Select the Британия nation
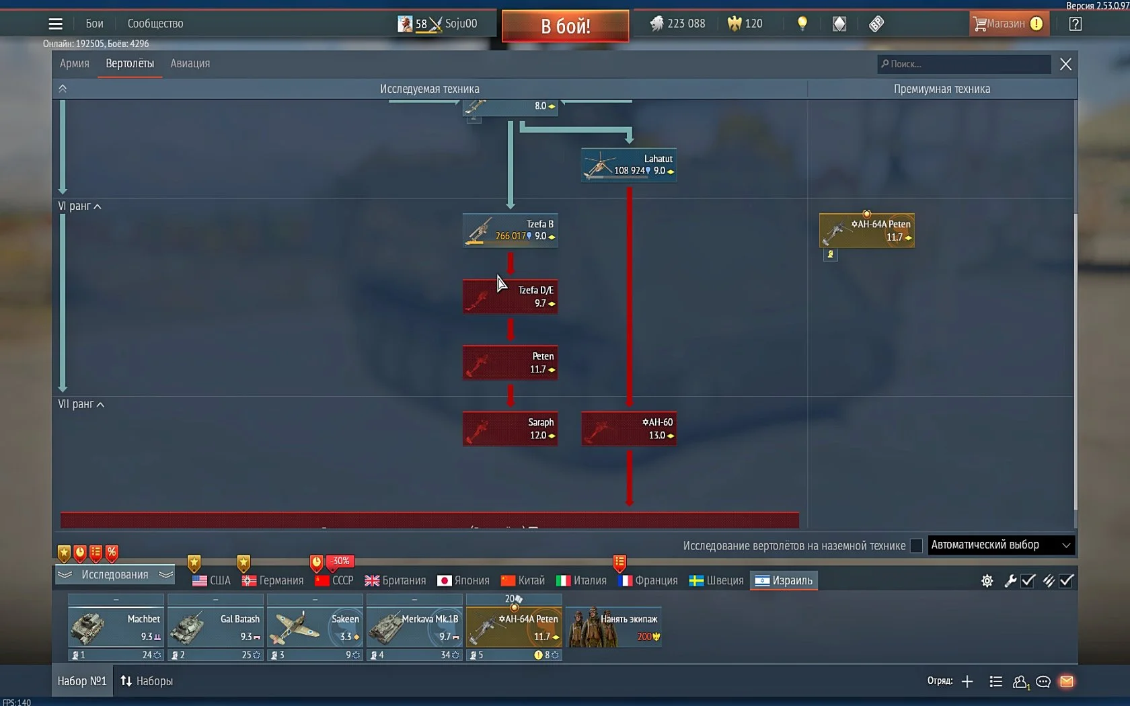The width and height of the screenshot is (1130, 706). pos(396,580)
